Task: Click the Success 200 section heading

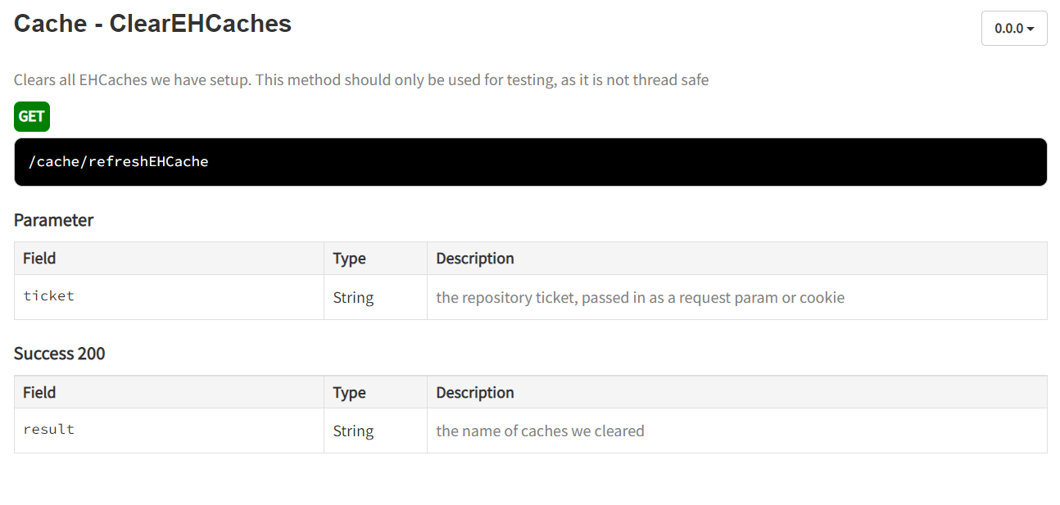Action: [60, 354]
